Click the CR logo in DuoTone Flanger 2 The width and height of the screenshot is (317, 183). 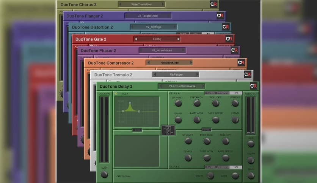[220, 16]
